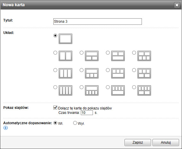Click the three-column layout thumbnail
182x149 pixels.
coord(65,73)
